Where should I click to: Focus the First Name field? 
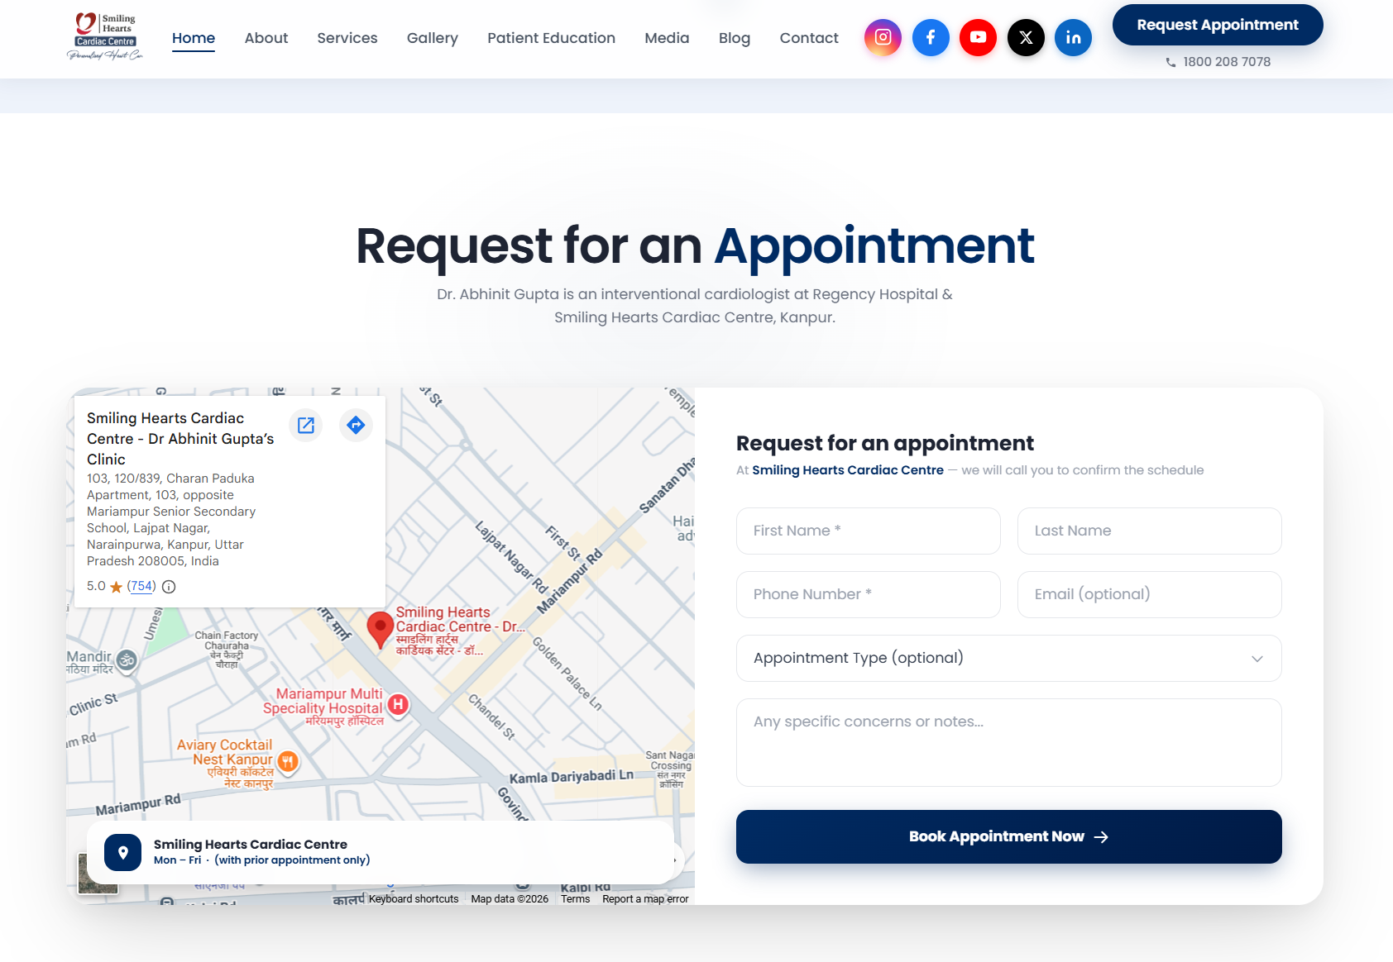click(x=869, y=531)
